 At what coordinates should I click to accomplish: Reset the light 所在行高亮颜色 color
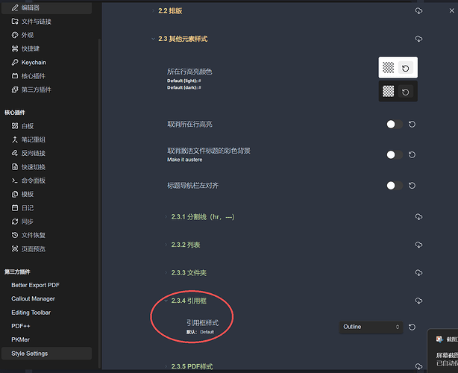pos(406,68)
